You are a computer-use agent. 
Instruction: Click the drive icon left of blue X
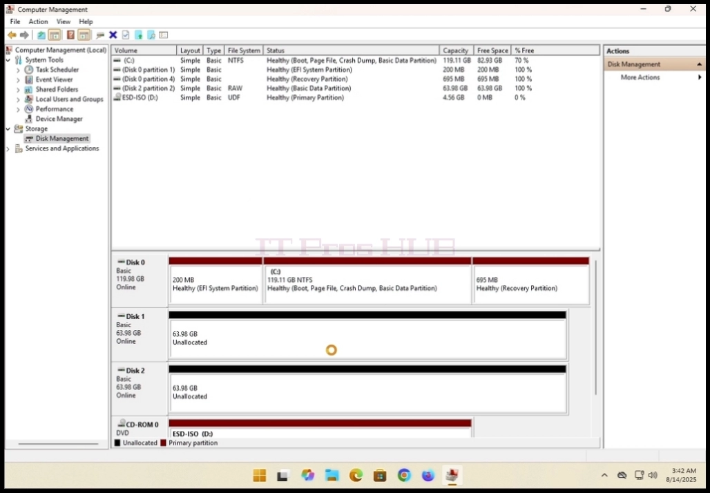(101, 35)
